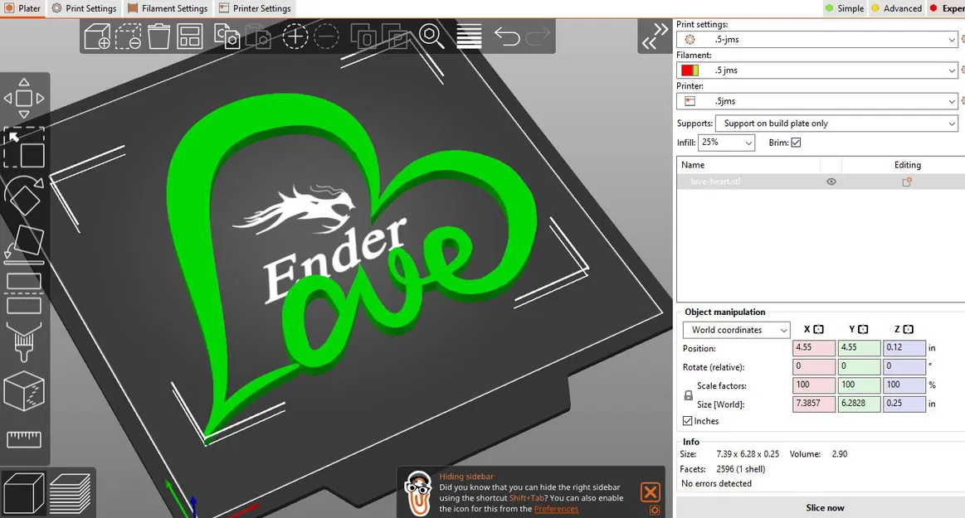Click the X Position input field

pos(814,348)
